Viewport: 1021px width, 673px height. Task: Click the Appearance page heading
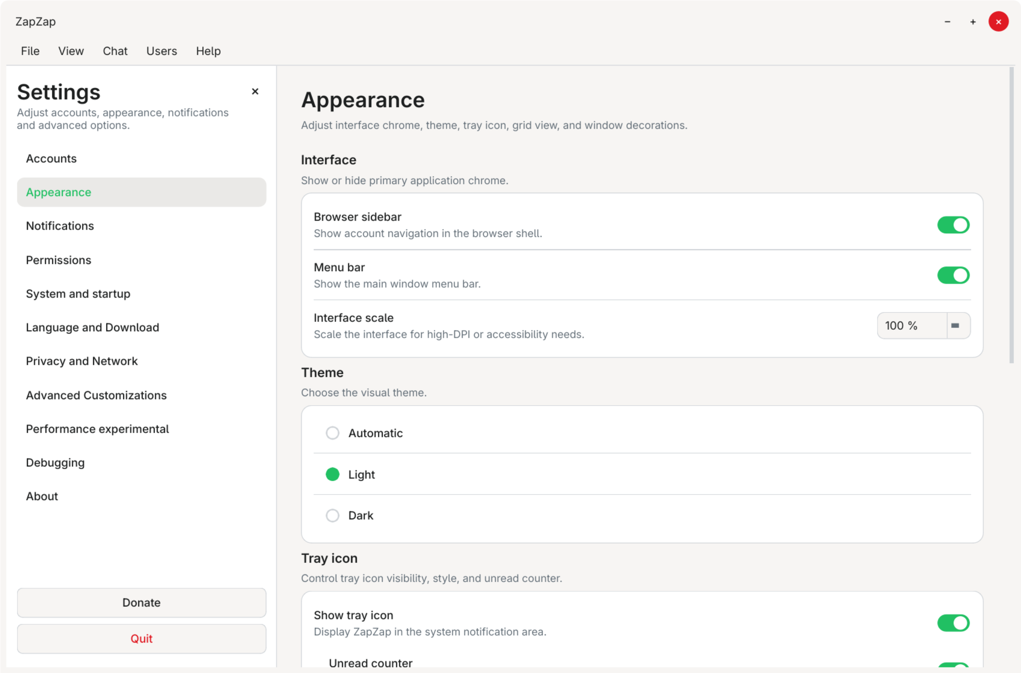[362, 100]
